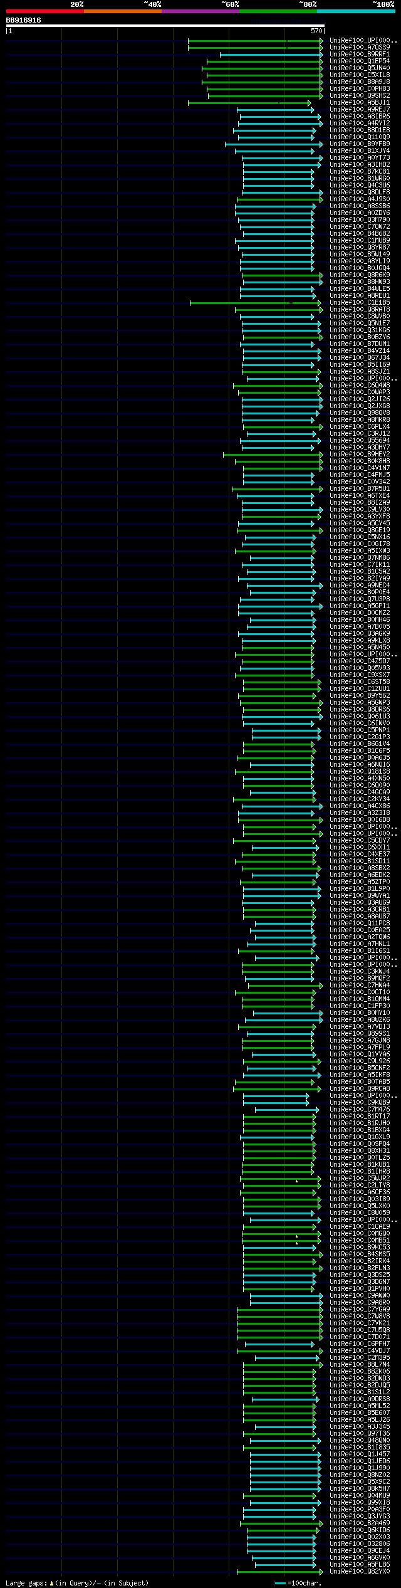Open hit UniRef100_Q5JN40
This screenshot has height=1588, width=401.
[360, 68]
